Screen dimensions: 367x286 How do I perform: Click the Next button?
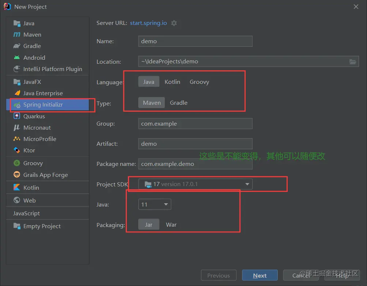click(260, 275)
